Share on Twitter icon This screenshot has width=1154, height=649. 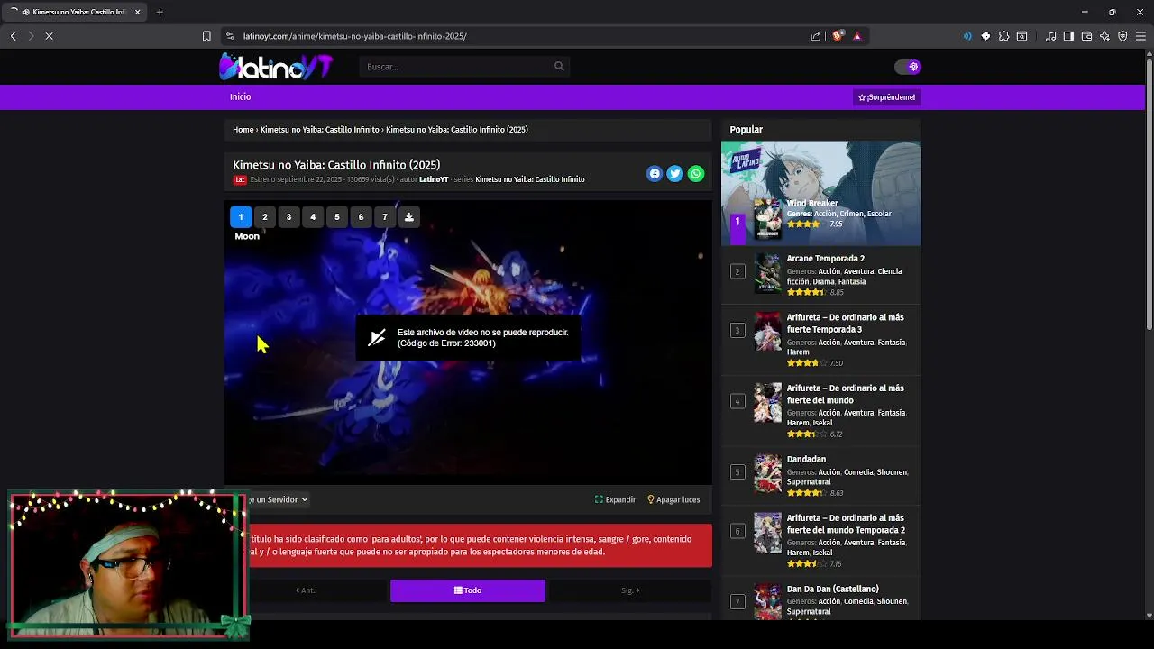click(675, 174)
